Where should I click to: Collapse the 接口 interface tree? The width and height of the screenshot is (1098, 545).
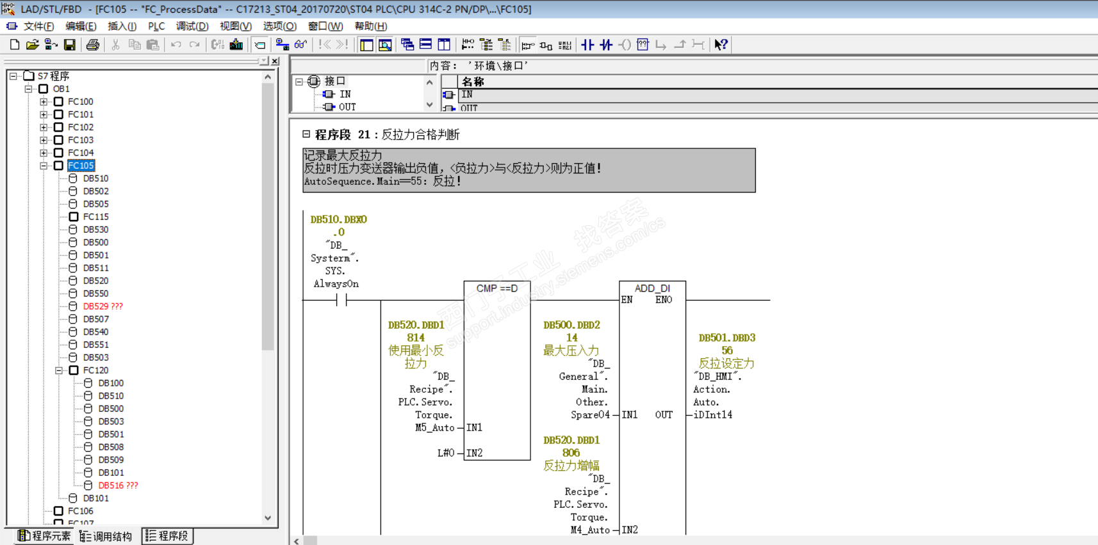[x=299, y=81]
